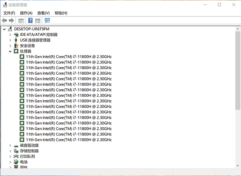Select the 存储控制器 label
The width and height of the screenshot is (241, 176).
point(29,151)
